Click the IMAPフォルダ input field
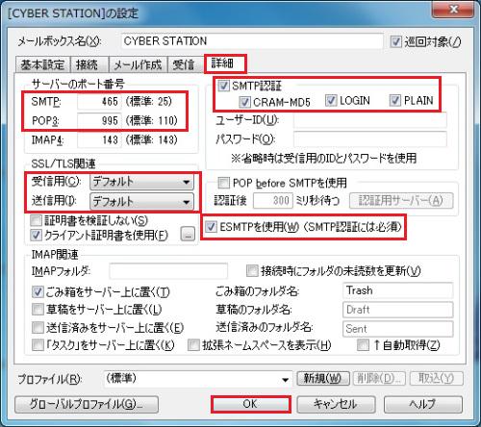This screenshot has width=481, height=427. coord(168,271)
